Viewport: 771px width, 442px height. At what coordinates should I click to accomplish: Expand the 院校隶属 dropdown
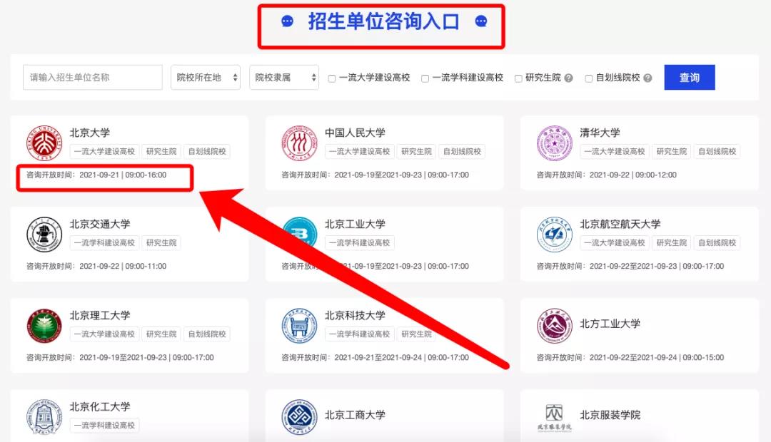point(283,78)
